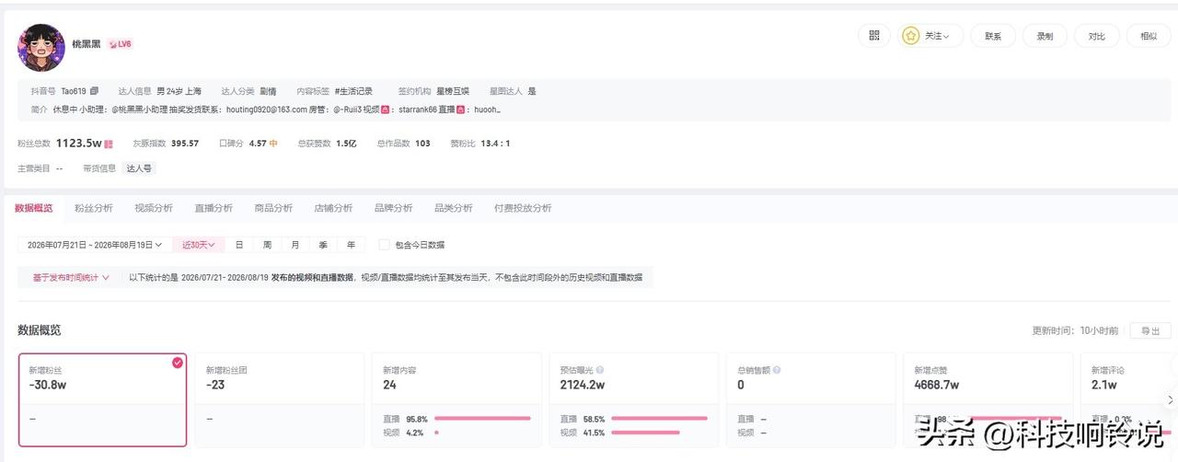This screenshot has width=1178, height=462.
Task: Open the QR code icon button
Action: point(874,36)
